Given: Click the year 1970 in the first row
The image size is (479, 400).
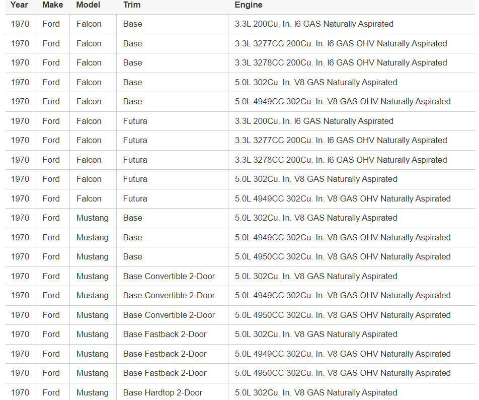Looking at the screenshot, I should click(20, 24).
